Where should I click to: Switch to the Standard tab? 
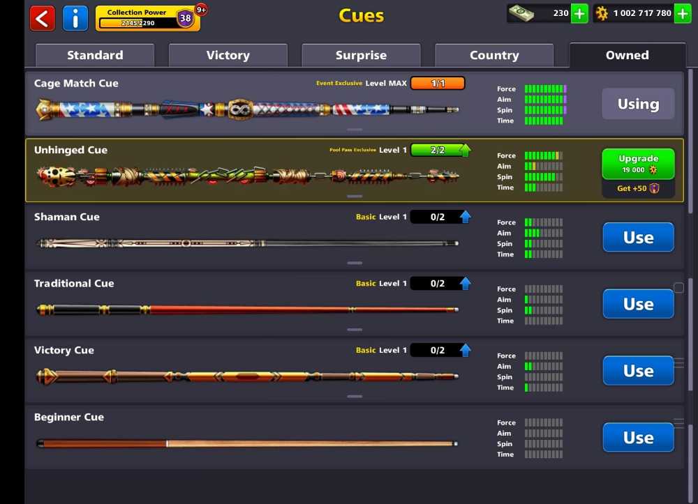point(95,55)
